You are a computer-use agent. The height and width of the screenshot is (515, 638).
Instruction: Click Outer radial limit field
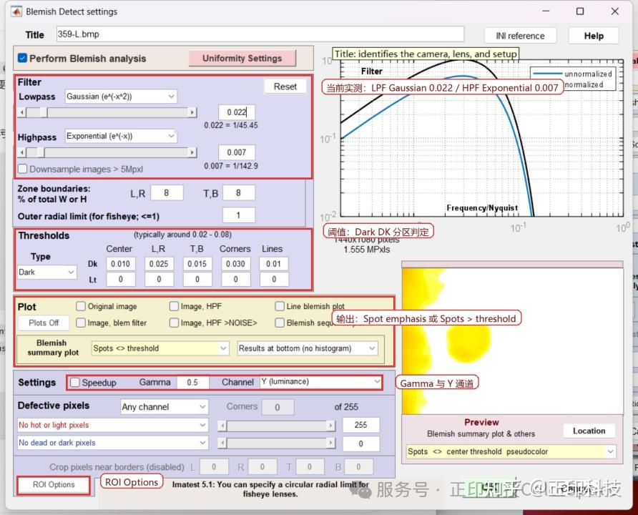pos(238,215)
